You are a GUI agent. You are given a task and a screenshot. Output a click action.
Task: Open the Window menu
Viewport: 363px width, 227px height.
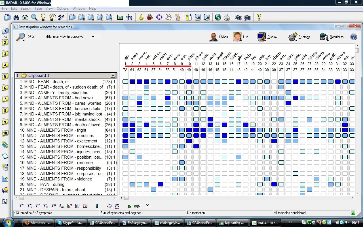[x=79, y=9]
